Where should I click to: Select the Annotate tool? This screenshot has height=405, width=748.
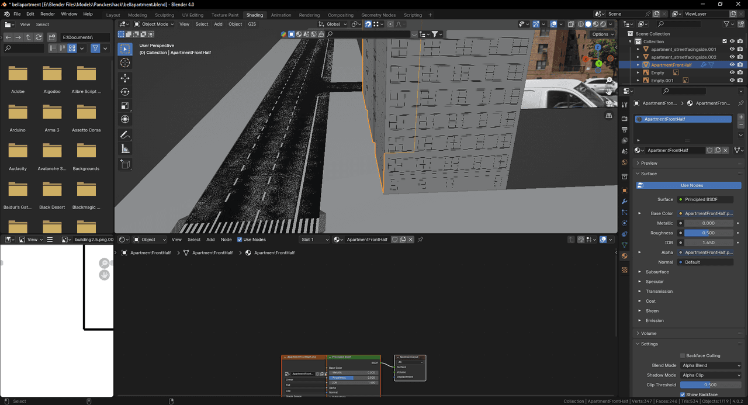(125, 135)
